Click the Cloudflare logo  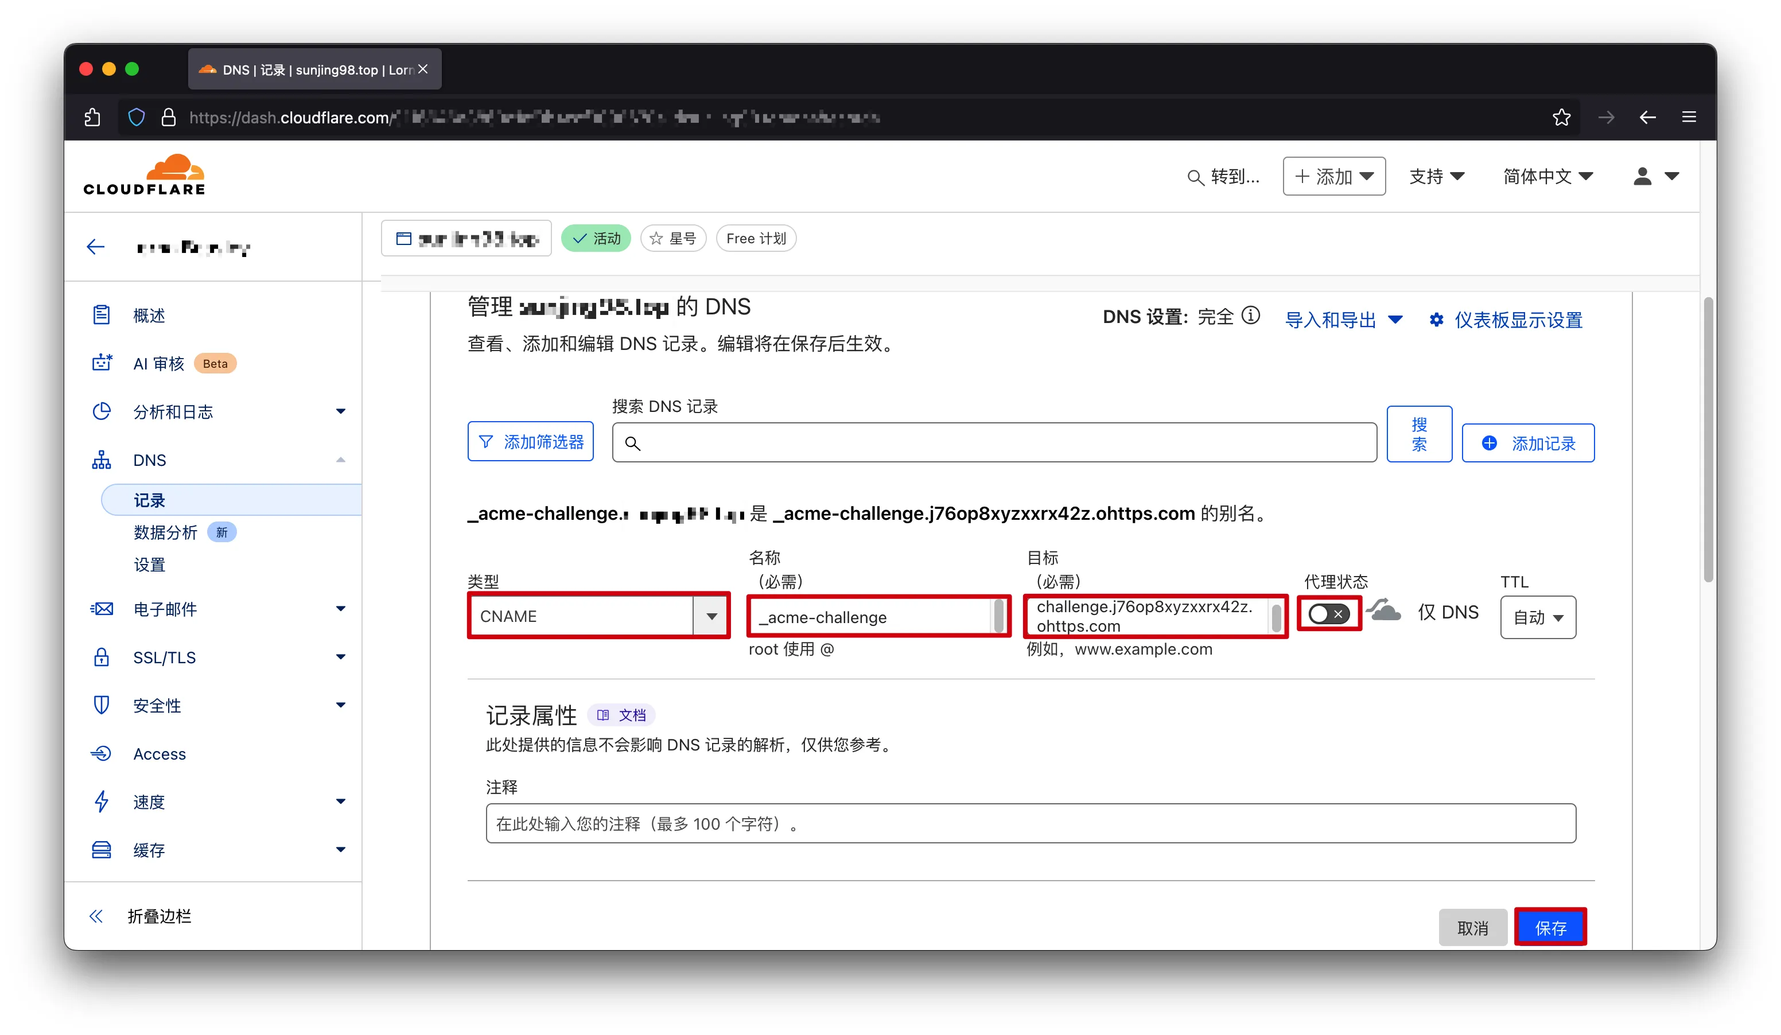coord(144,174)
